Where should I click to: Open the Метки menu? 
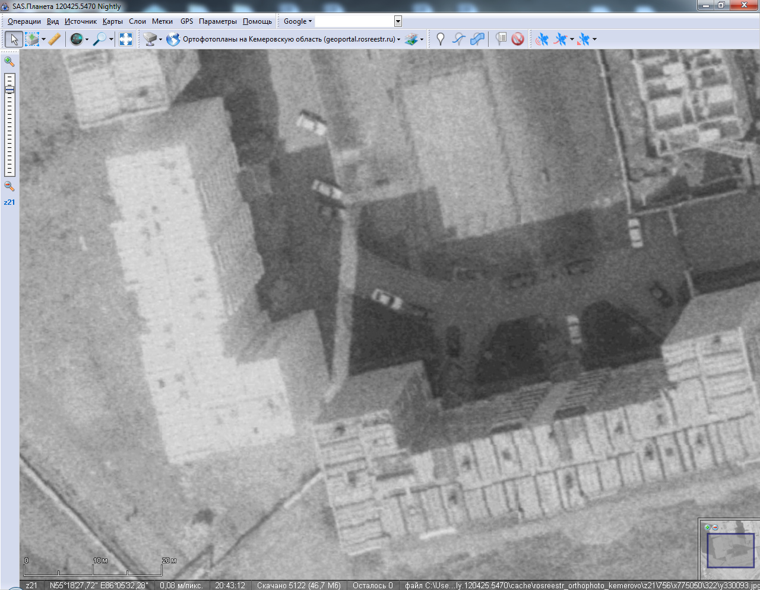coord(162,21)
